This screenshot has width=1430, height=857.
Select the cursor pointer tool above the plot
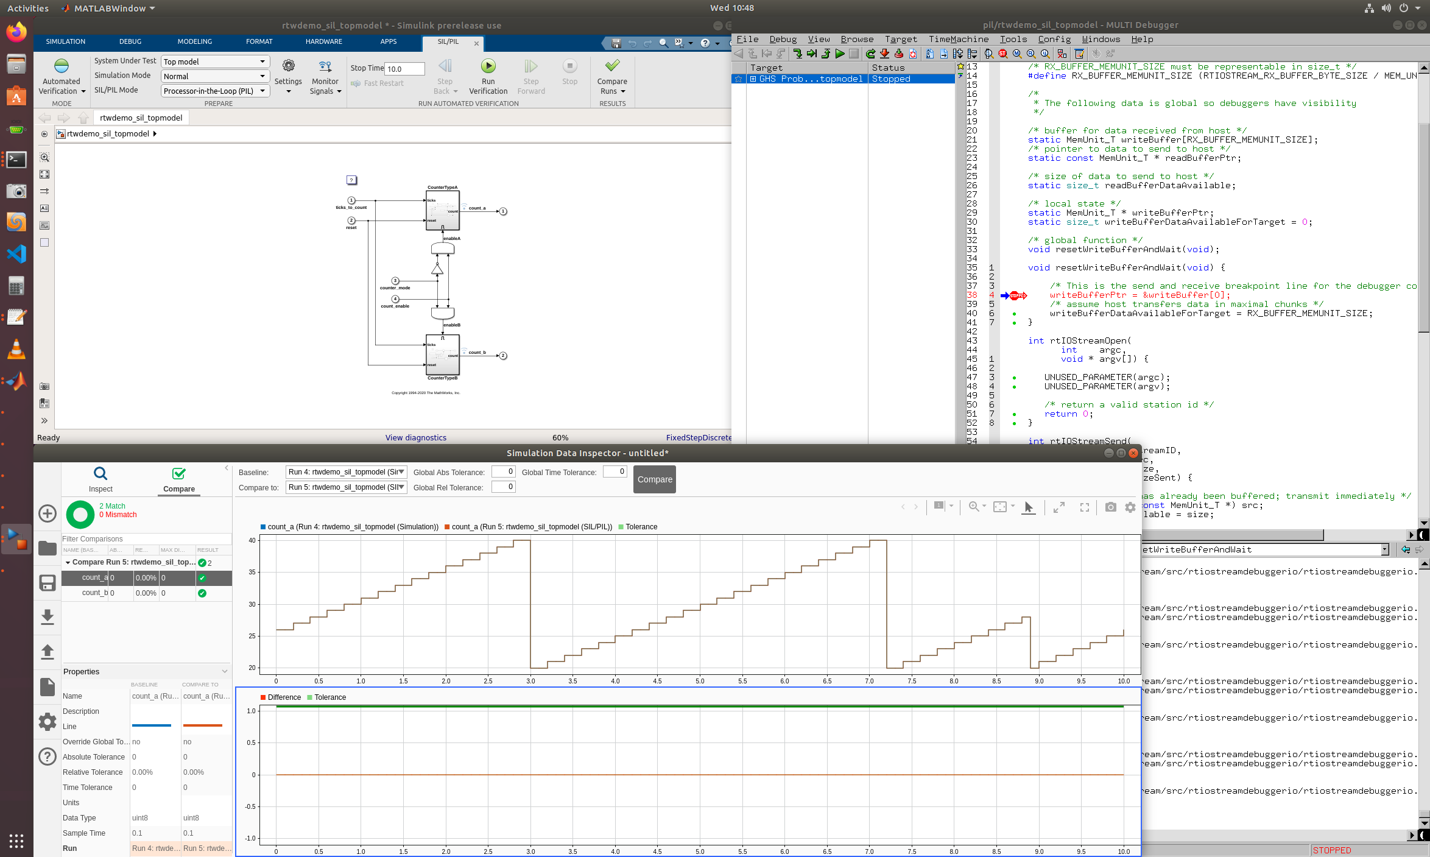1029,507
